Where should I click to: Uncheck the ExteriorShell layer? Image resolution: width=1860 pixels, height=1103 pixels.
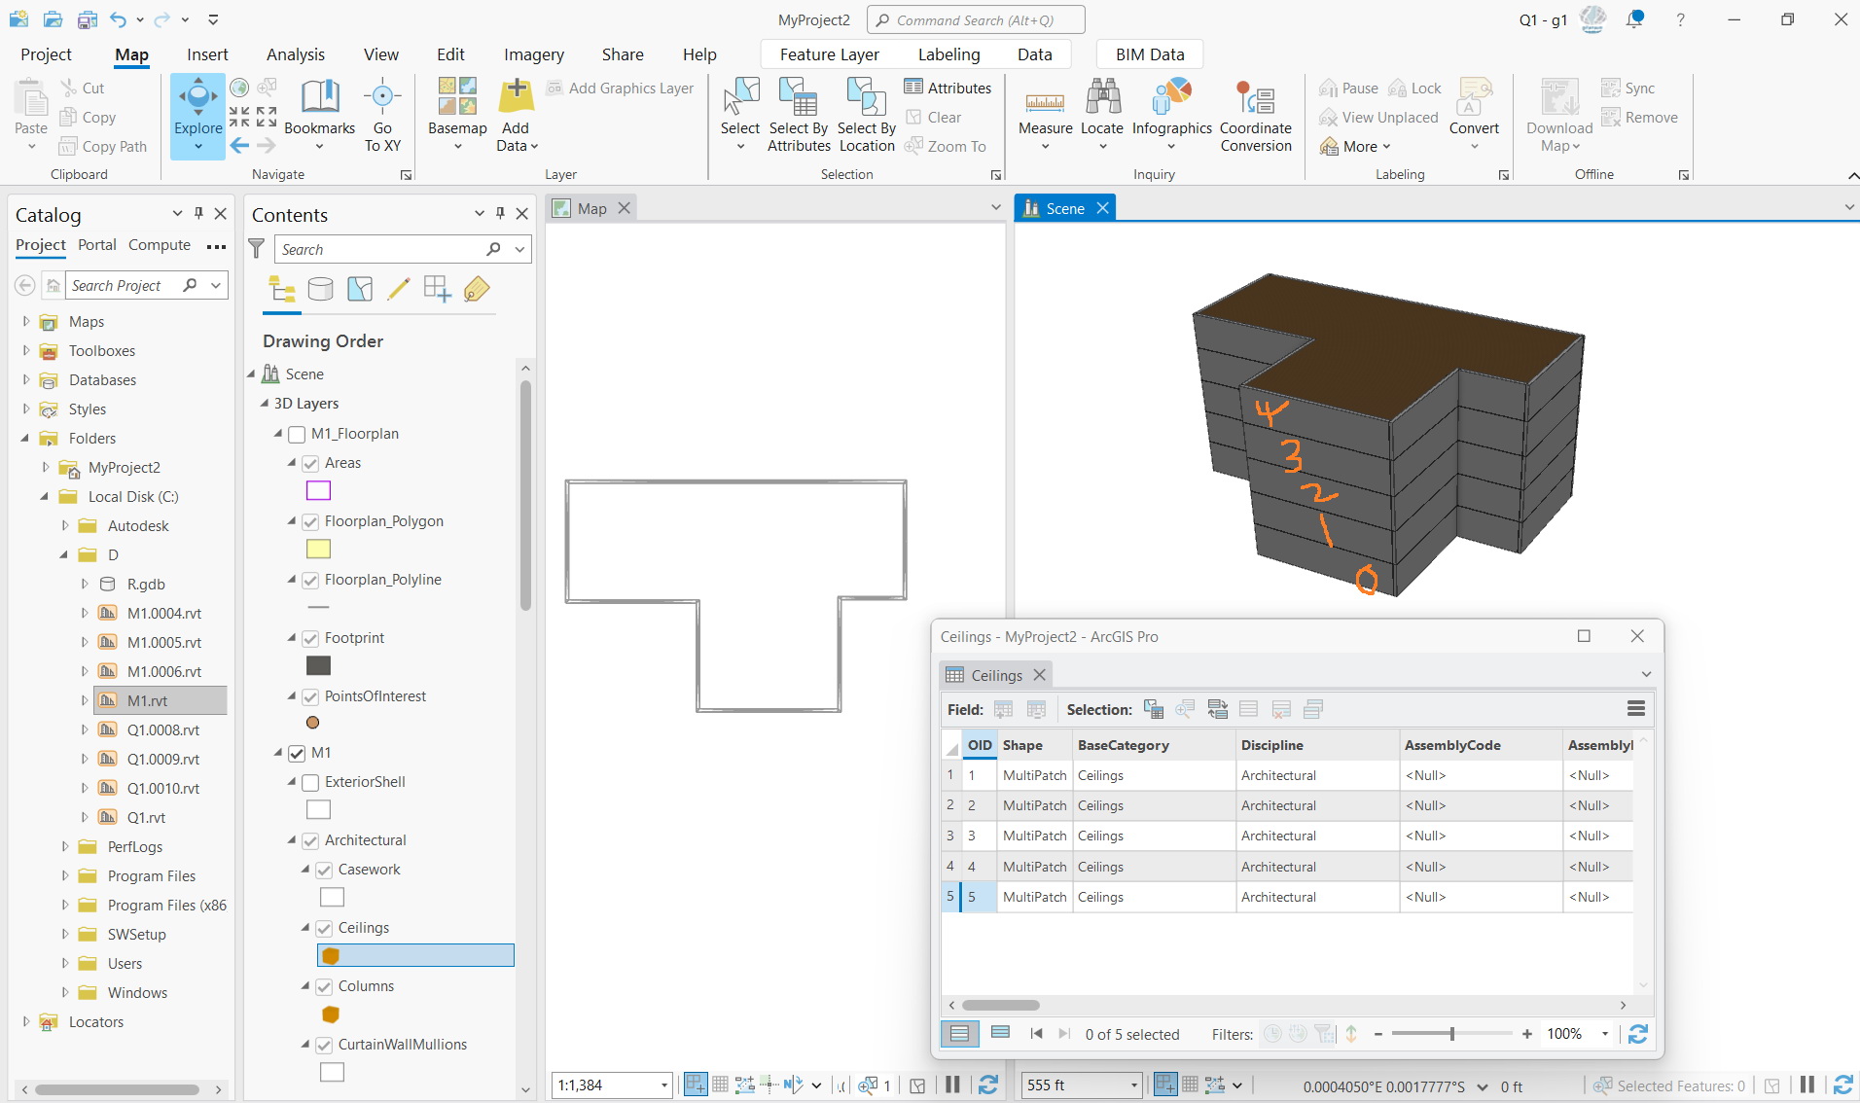click(309, 782)
